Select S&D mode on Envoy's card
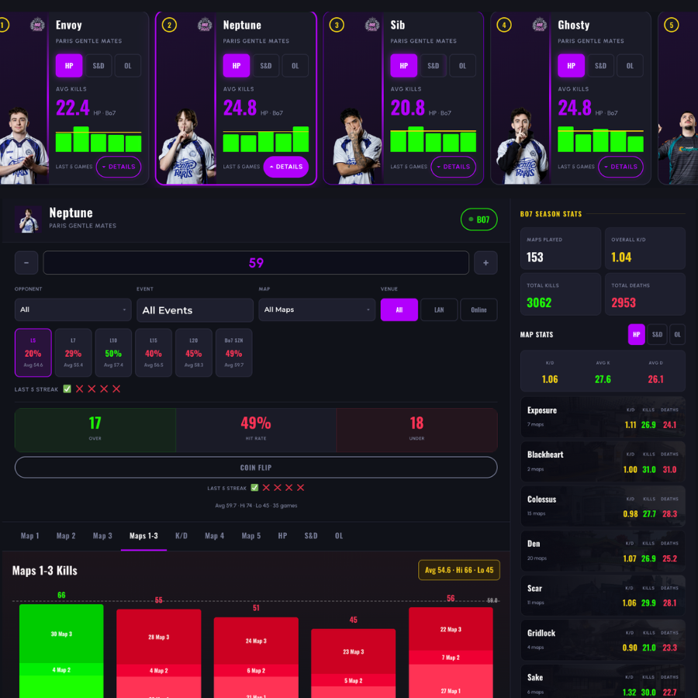698x698 pixels. (x=98, y=65)
